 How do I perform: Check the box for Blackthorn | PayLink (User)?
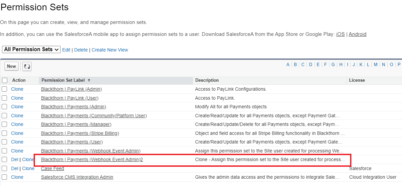(x=4, y=98)
